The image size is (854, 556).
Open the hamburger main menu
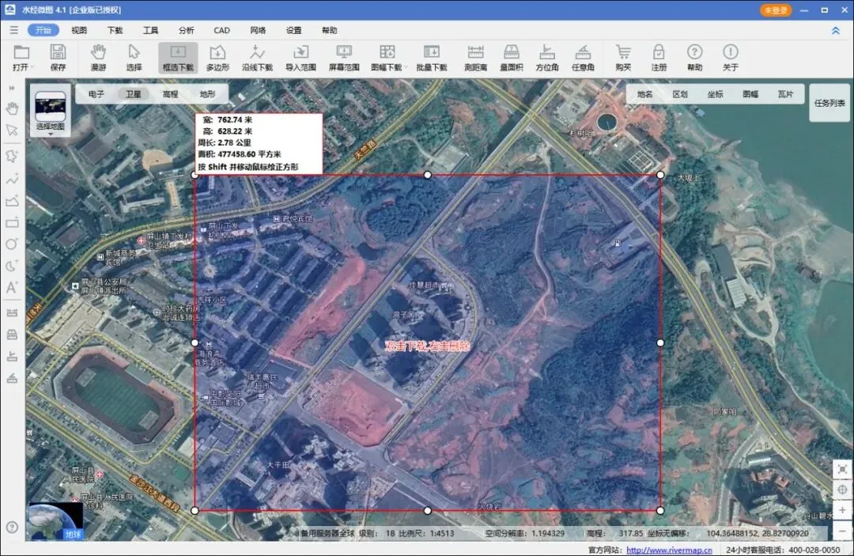13,30
